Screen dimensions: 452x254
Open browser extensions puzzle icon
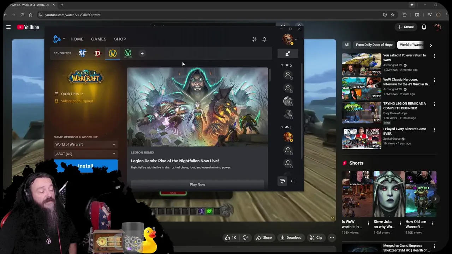tap(404, 15)
